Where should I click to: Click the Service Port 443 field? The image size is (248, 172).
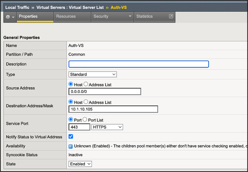point(79,127)
